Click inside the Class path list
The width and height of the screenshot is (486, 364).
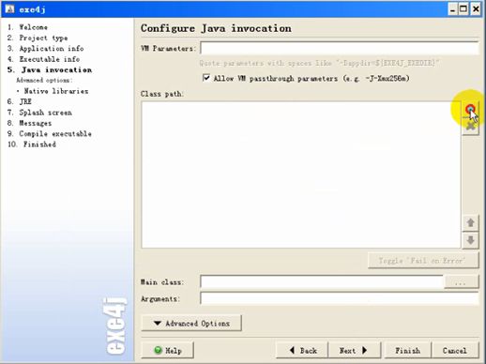click(x=301, y=174)
